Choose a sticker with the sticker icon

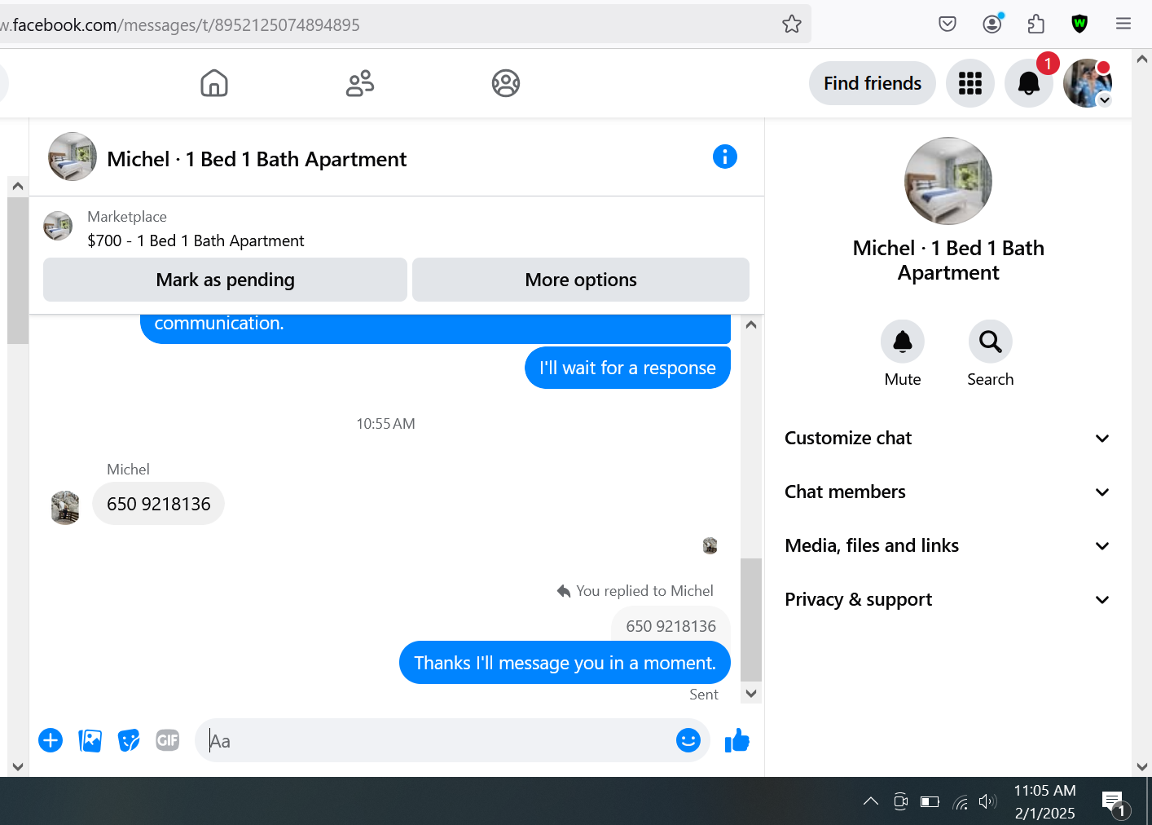point(129,740)
